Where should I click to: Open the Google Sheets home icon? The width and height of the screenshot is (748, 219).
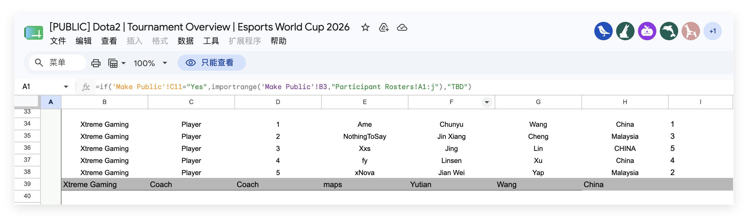pyautogui.click(x=34, y=33)
